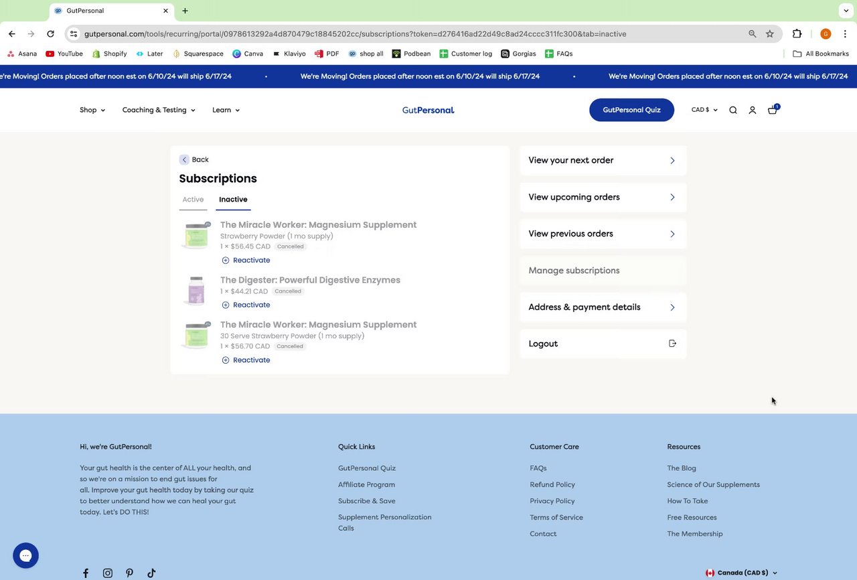Screen dimensions: 857x580
Task: Open the account profile icon
Action: [x=753, y=111]
